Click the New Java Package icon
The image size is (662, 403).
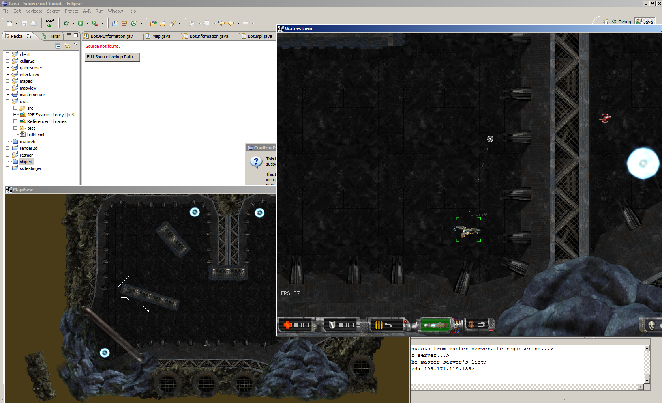[124, 23]
